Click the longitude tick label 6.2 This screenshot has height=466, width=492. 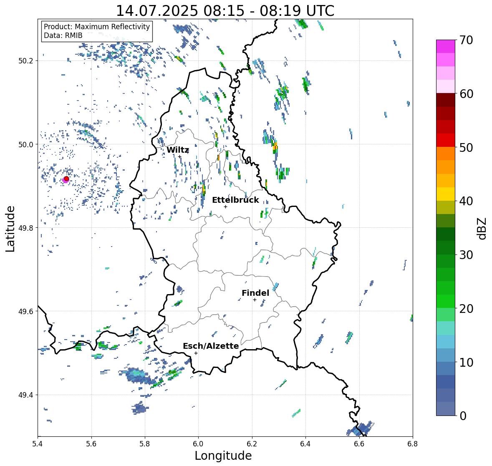(x=252, y=444)
